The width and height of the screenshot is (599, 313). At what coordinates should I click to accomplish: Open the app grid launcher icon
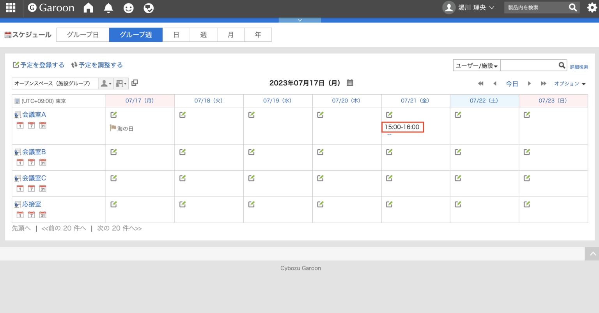[x=11, y=8]
